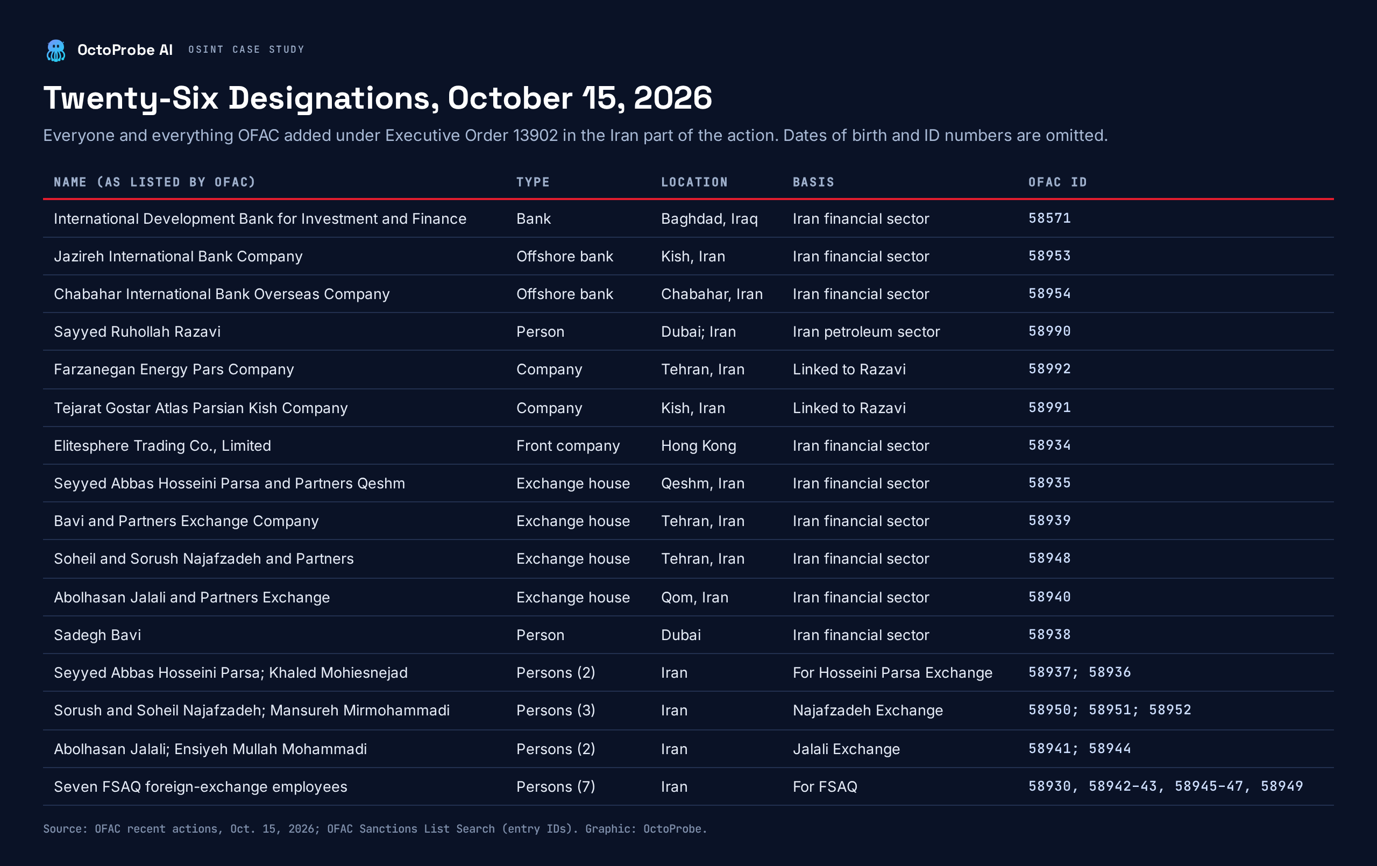Click OFAC ID 58935
This screenshot has height=866, width=1377.
[1049, 483]
